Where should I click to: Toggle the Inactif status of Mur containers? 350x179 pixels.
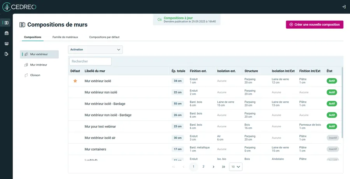pos(332,149)
